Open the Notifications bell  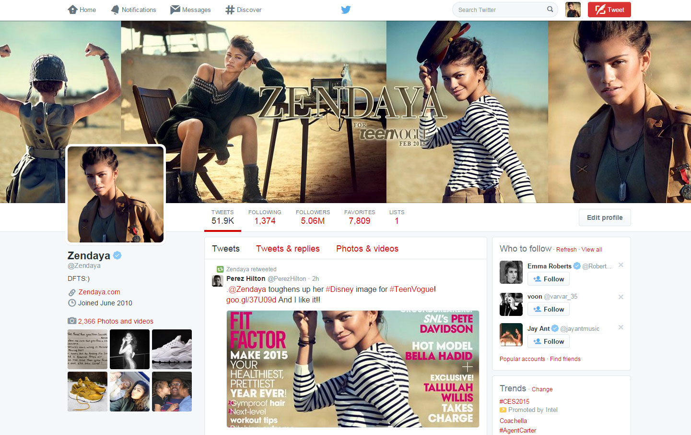[x=115, y=10]
